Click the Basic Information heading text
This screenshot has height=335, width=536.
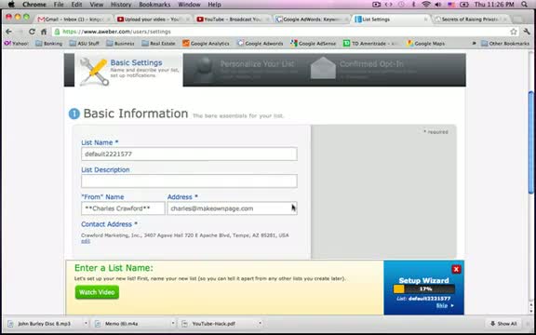[136, 114]
